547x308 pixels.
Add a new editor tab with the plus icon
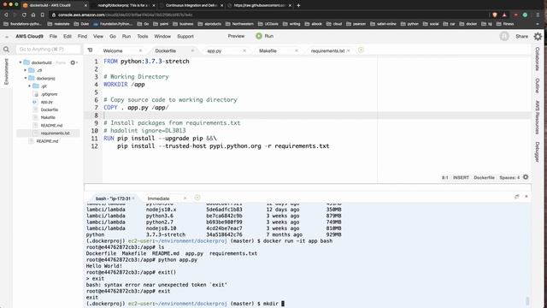click(361, 50)
